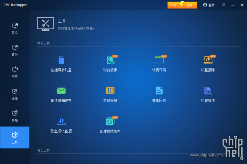
Task: Open the 创建可启动盘 bootable media tool
Action: pyautogui.click(x=61, y=64)
